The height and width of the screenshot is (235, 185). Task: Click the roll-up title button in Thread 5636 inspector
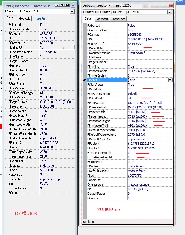[62, 5]
